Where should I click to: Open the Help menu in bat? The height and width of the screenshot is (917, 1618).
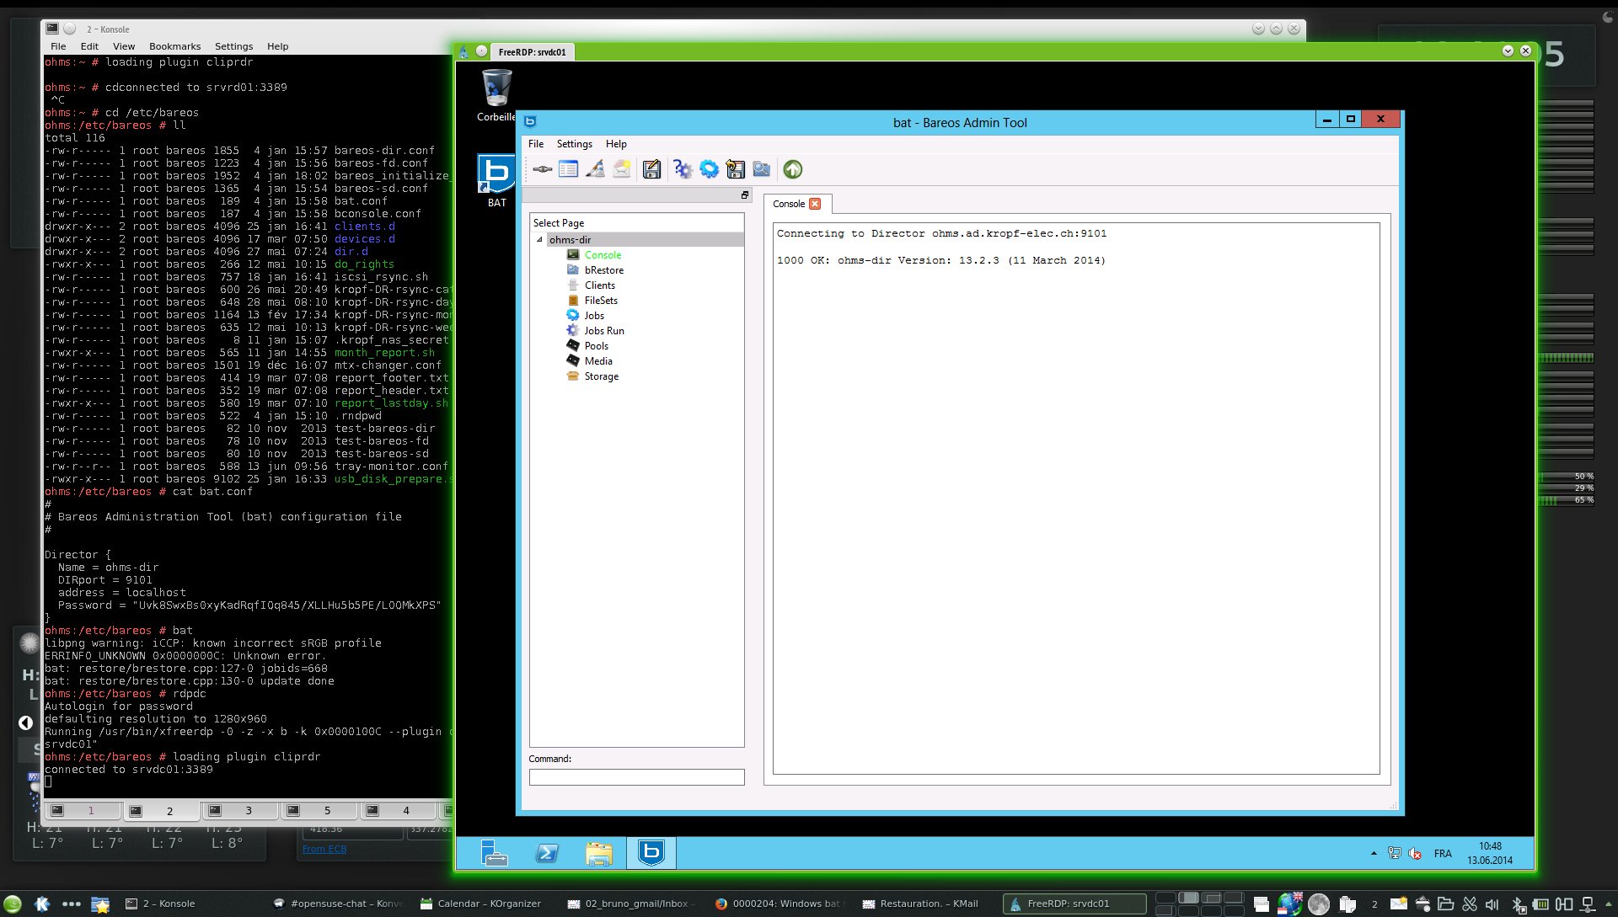pyautogui.click(x=616, y=144)
